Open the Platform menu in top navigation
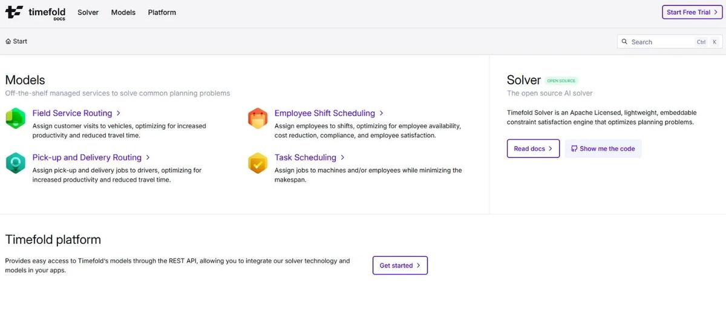Image resolution: width=726 pixels, height=319 pixels. (162, 12)
